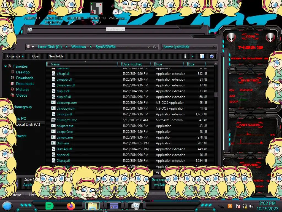Select the diskcopy.dll file
The image size is (282, 212).
(x=64, y=114)
